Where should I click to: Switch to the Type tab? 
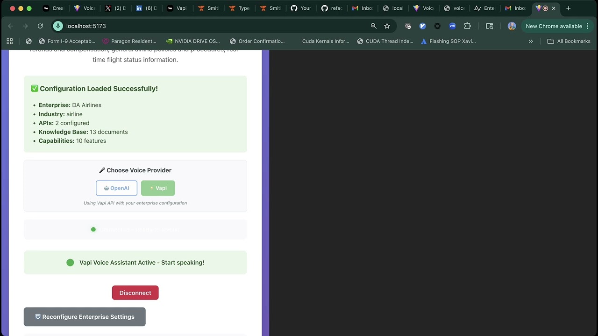(x=239, y=8)
